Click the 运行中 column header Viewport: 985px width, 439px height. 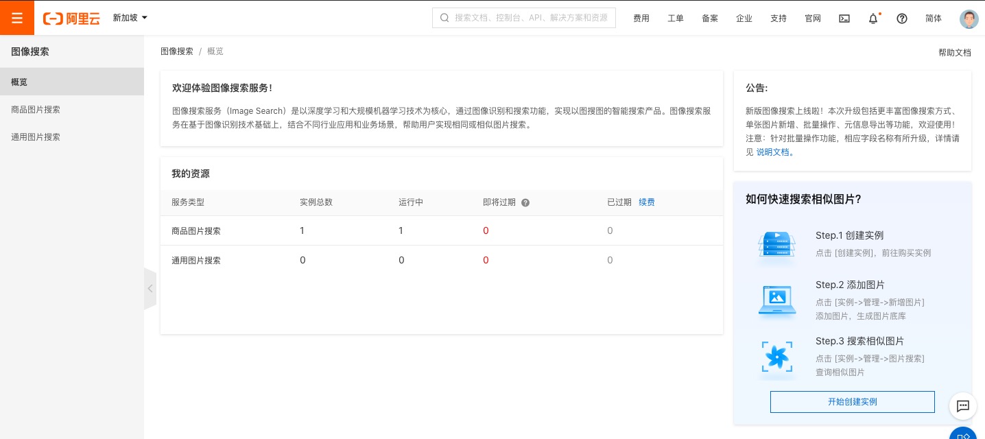(411, 202)
